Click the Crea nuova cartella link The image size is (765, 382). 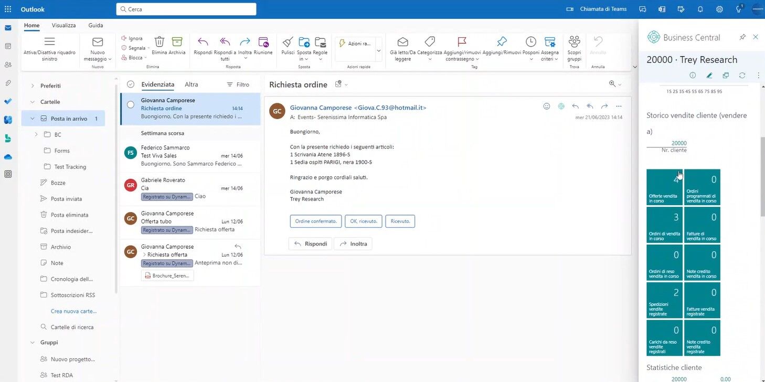click(73, 311)
